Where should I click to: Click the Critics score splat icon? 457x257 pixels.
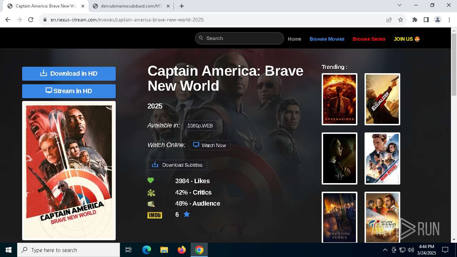tap(151, 193)
